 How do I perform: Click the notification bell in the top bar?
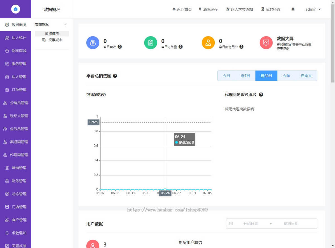point(293,9)
